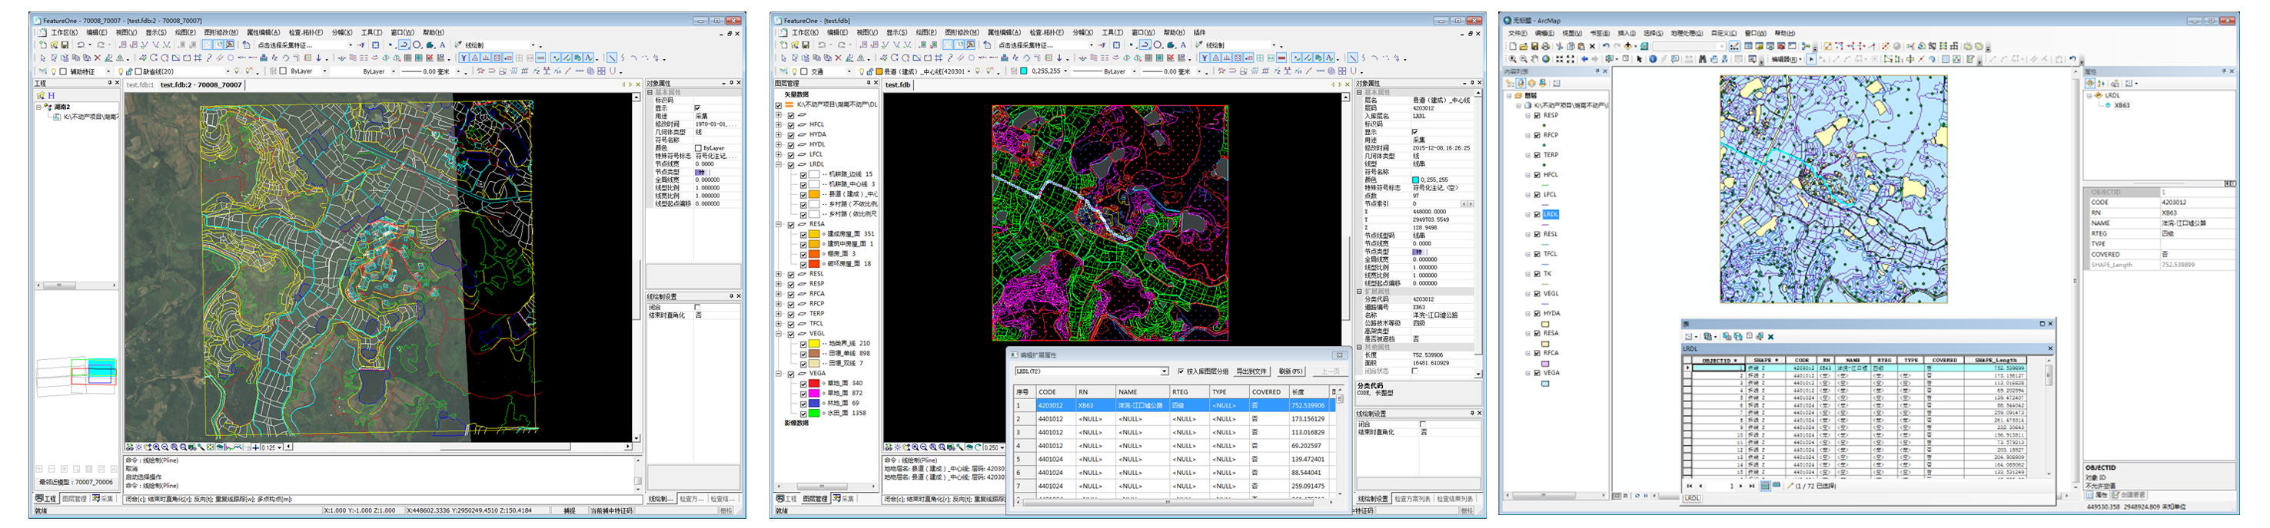This screenshot has width=2270, height=528.
Task: Click New document icon in ArcMap
Action: tap(1513, 47)
